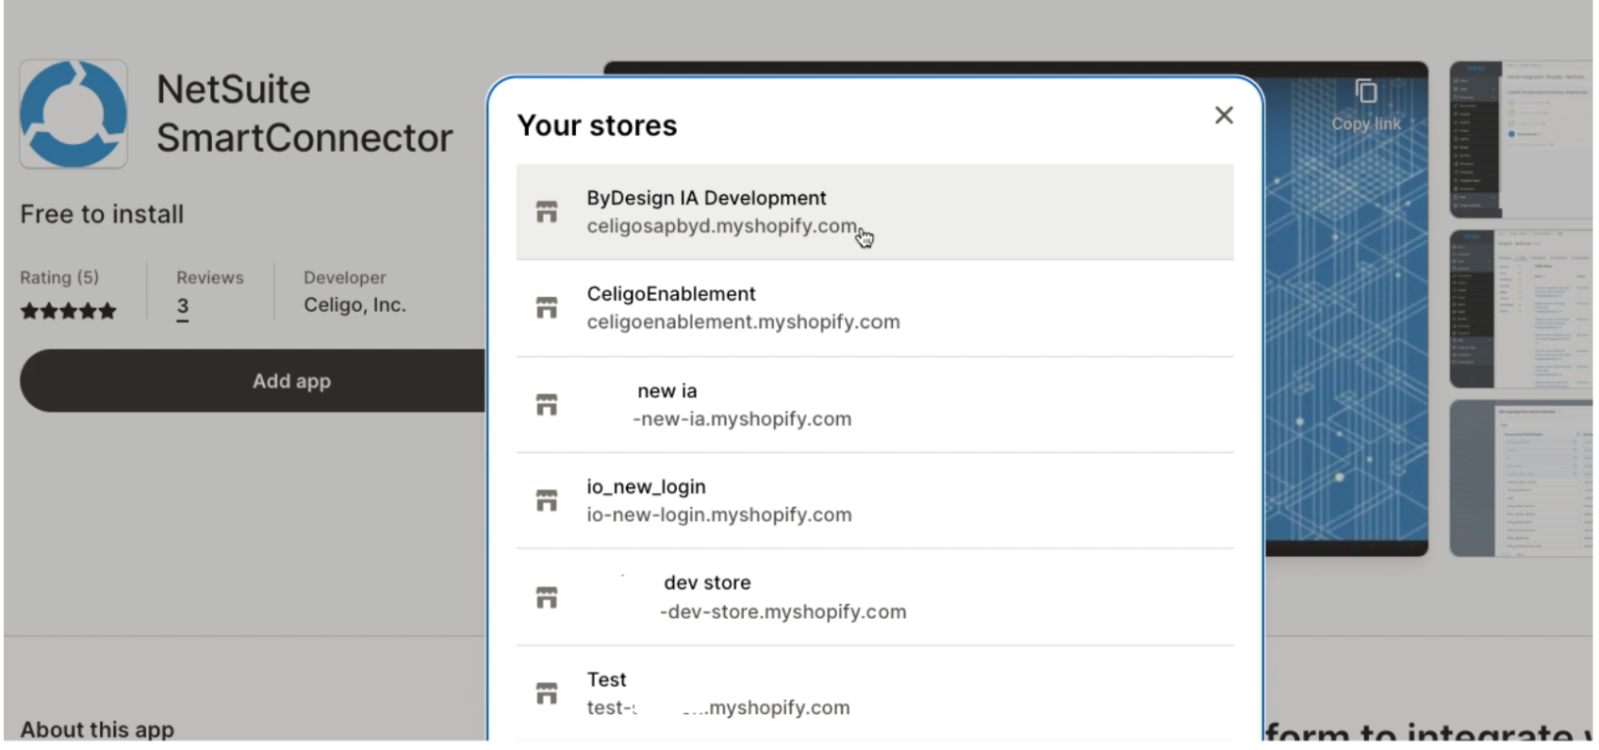Click -new-ia.myshopify.com URL
Screen dimensions: 1599x750
(742, 419)
